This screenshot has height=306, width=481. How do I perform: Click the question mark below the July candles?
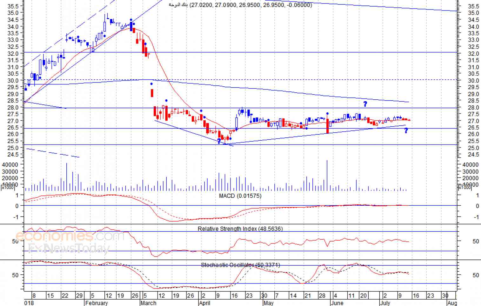406,130
